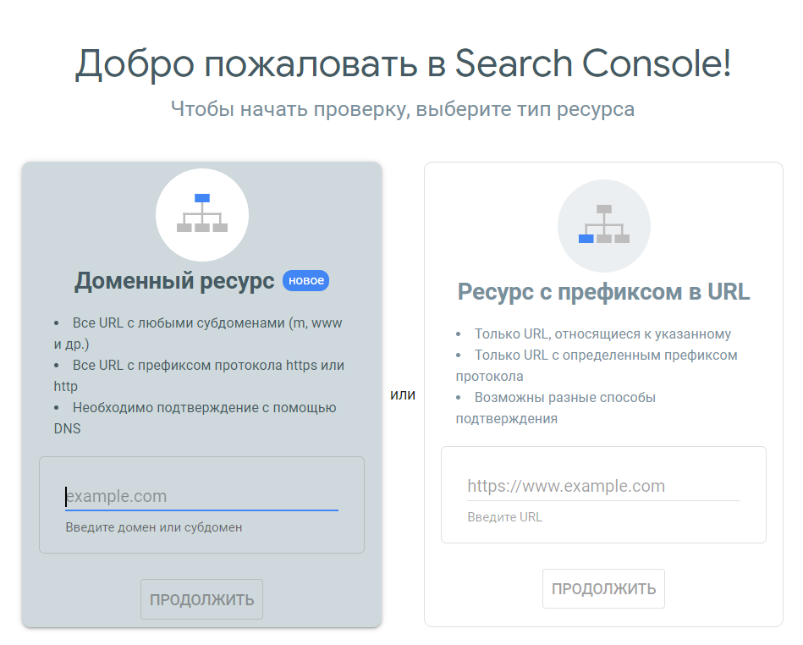Focus the example.com domain input field
The width and height of the screenshot is (803, 645).
tap(201, 496)
